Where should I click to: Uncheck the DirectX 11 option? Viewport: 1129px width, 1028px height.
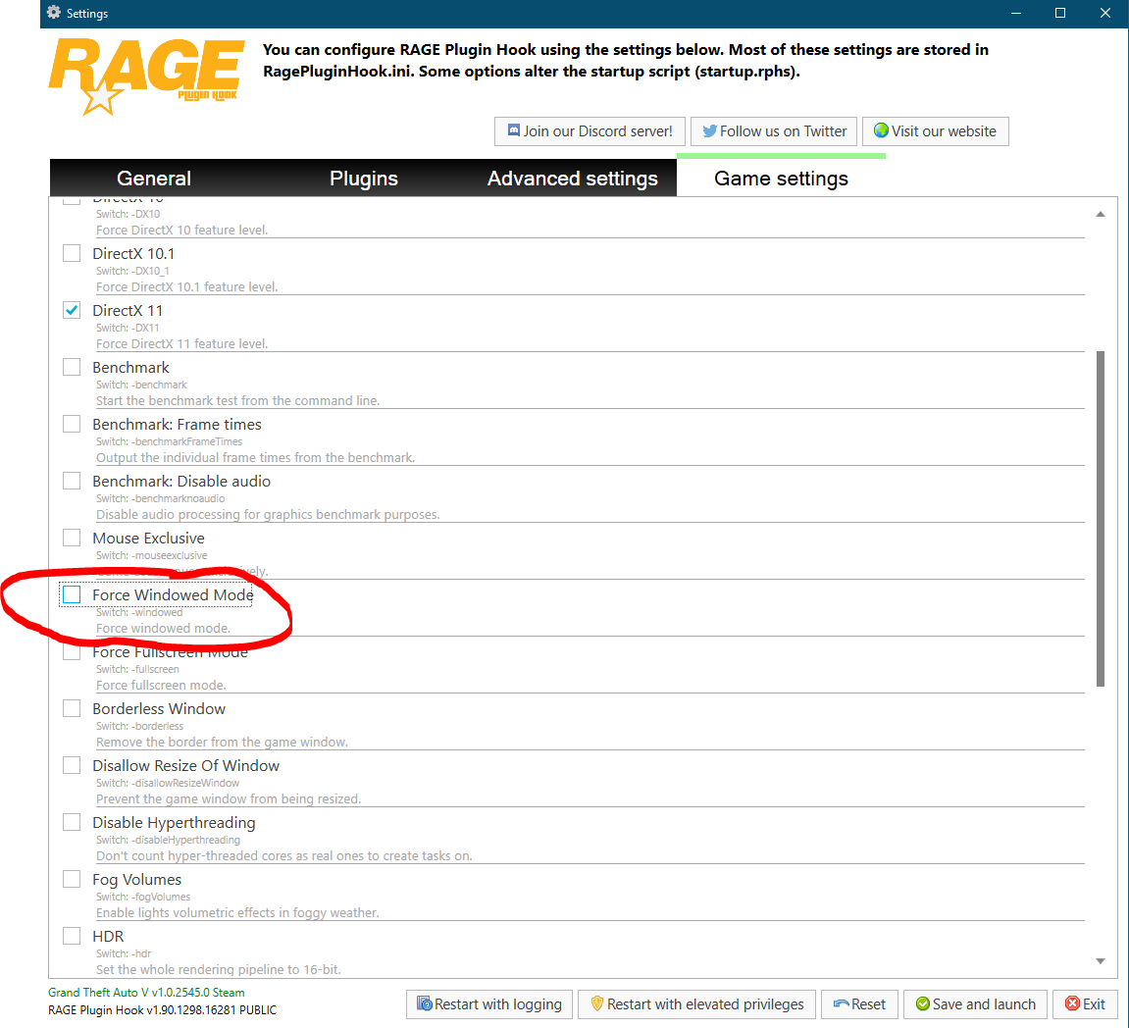tap(72, 310)
